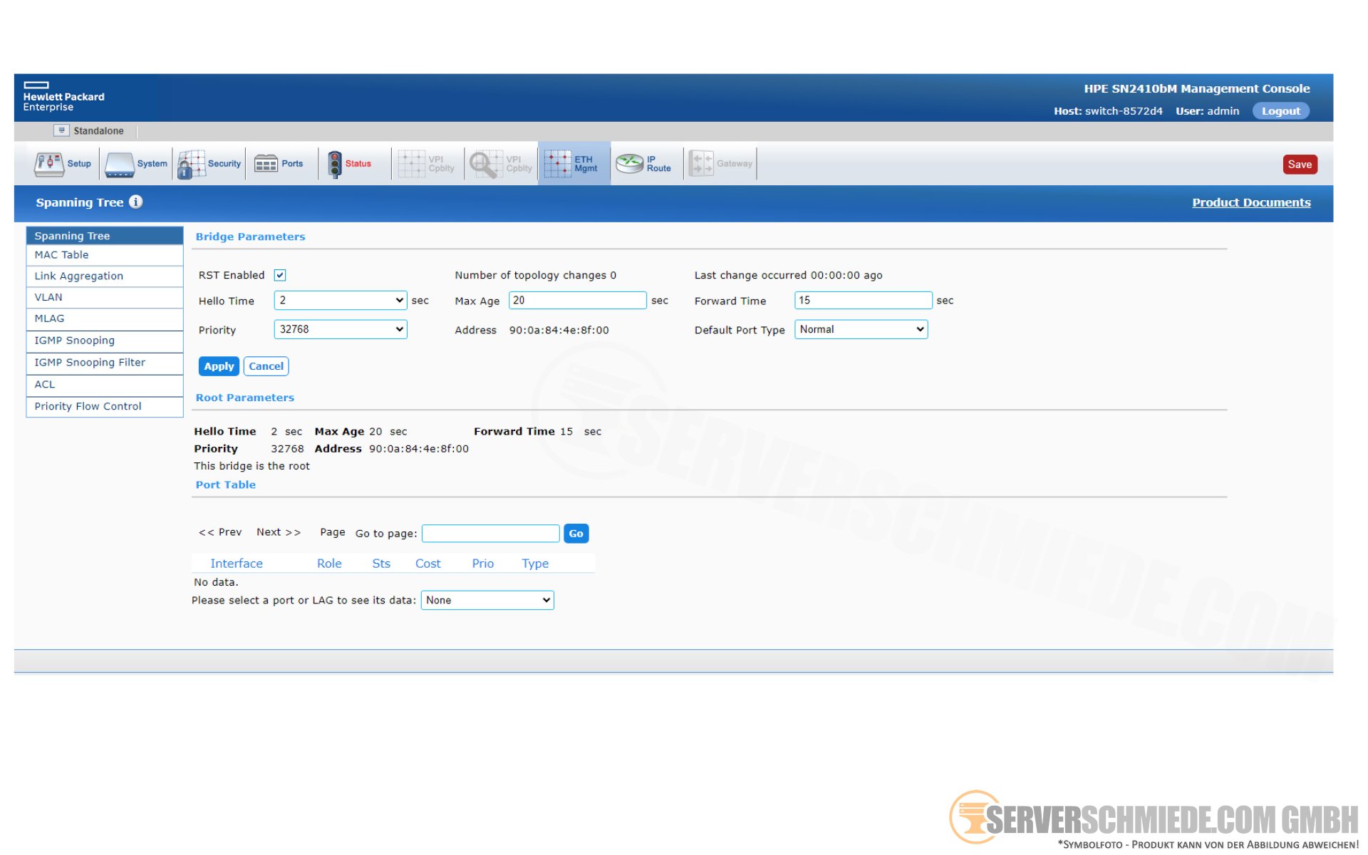
Task: Open Link Aggregation in the sidebar
Action: click(x=79, y=276)
